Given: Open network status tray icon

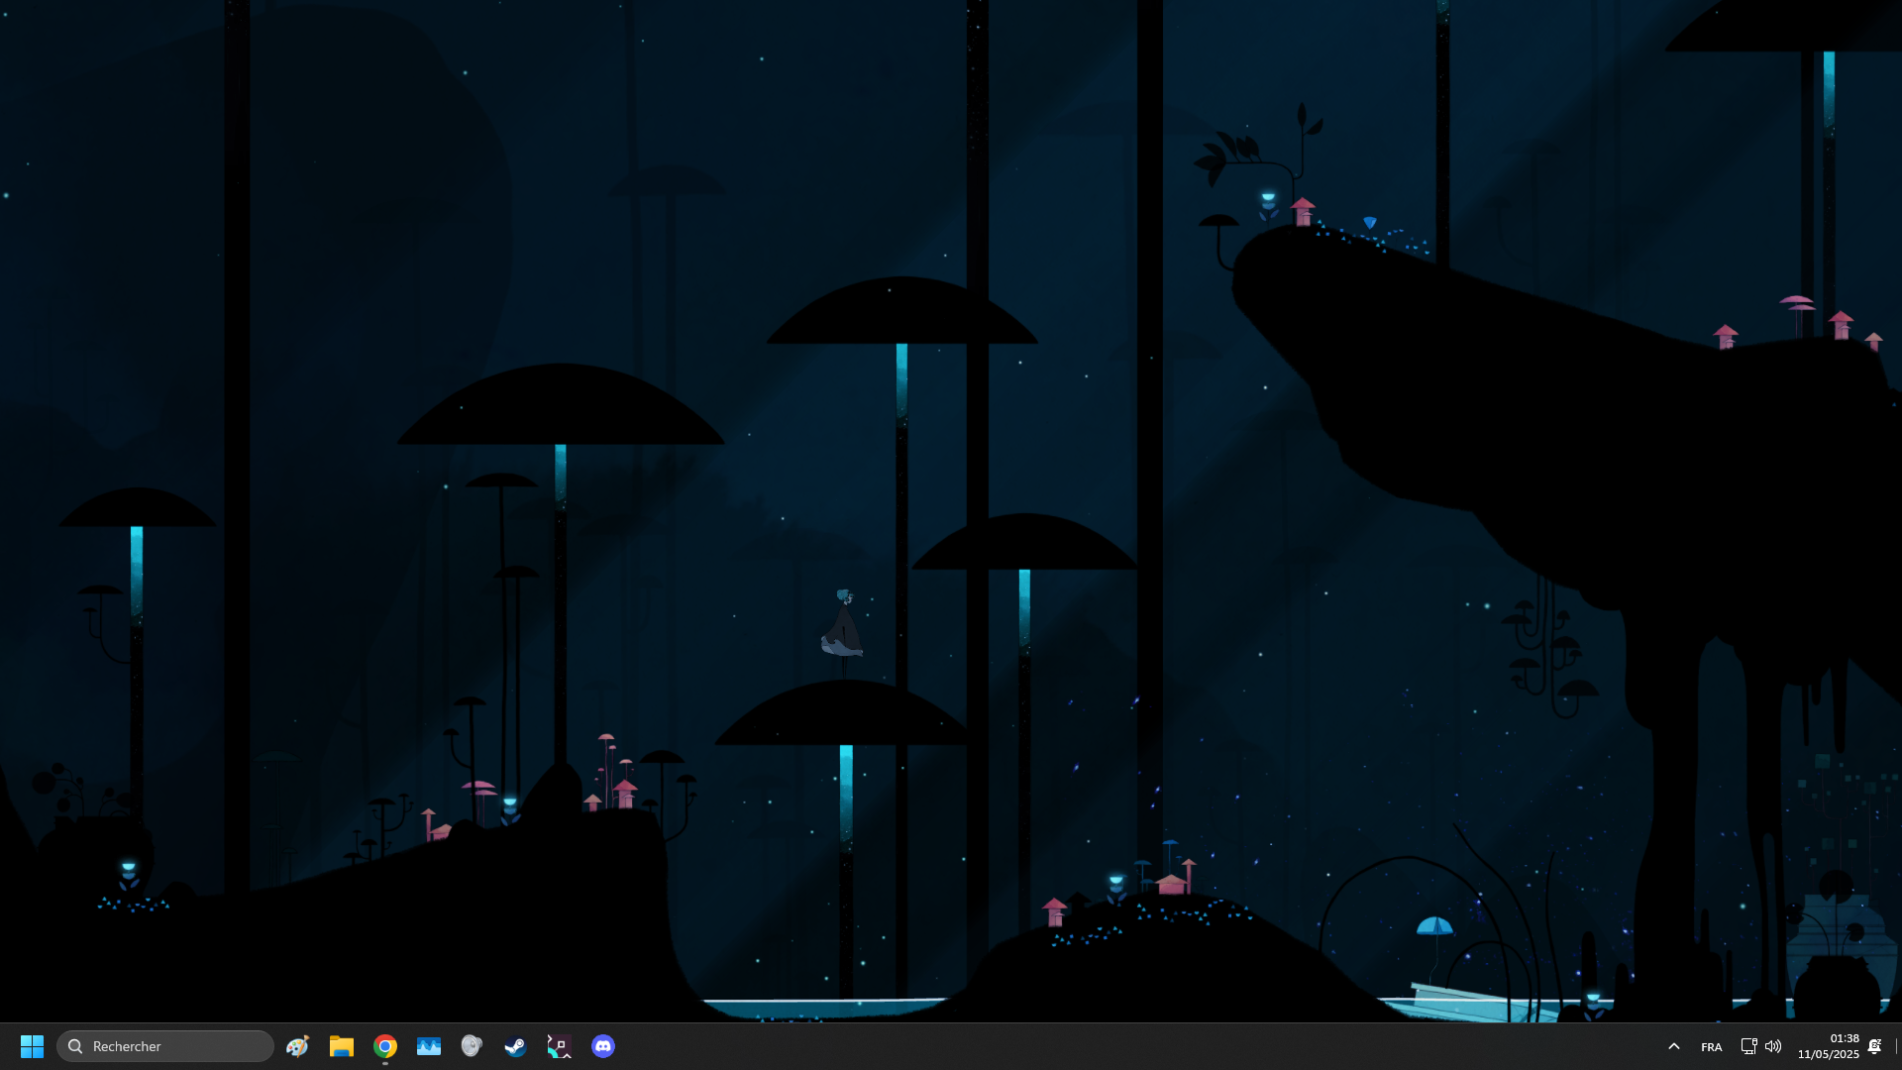Looking at the screenshot, I should click(1749, 1046).
